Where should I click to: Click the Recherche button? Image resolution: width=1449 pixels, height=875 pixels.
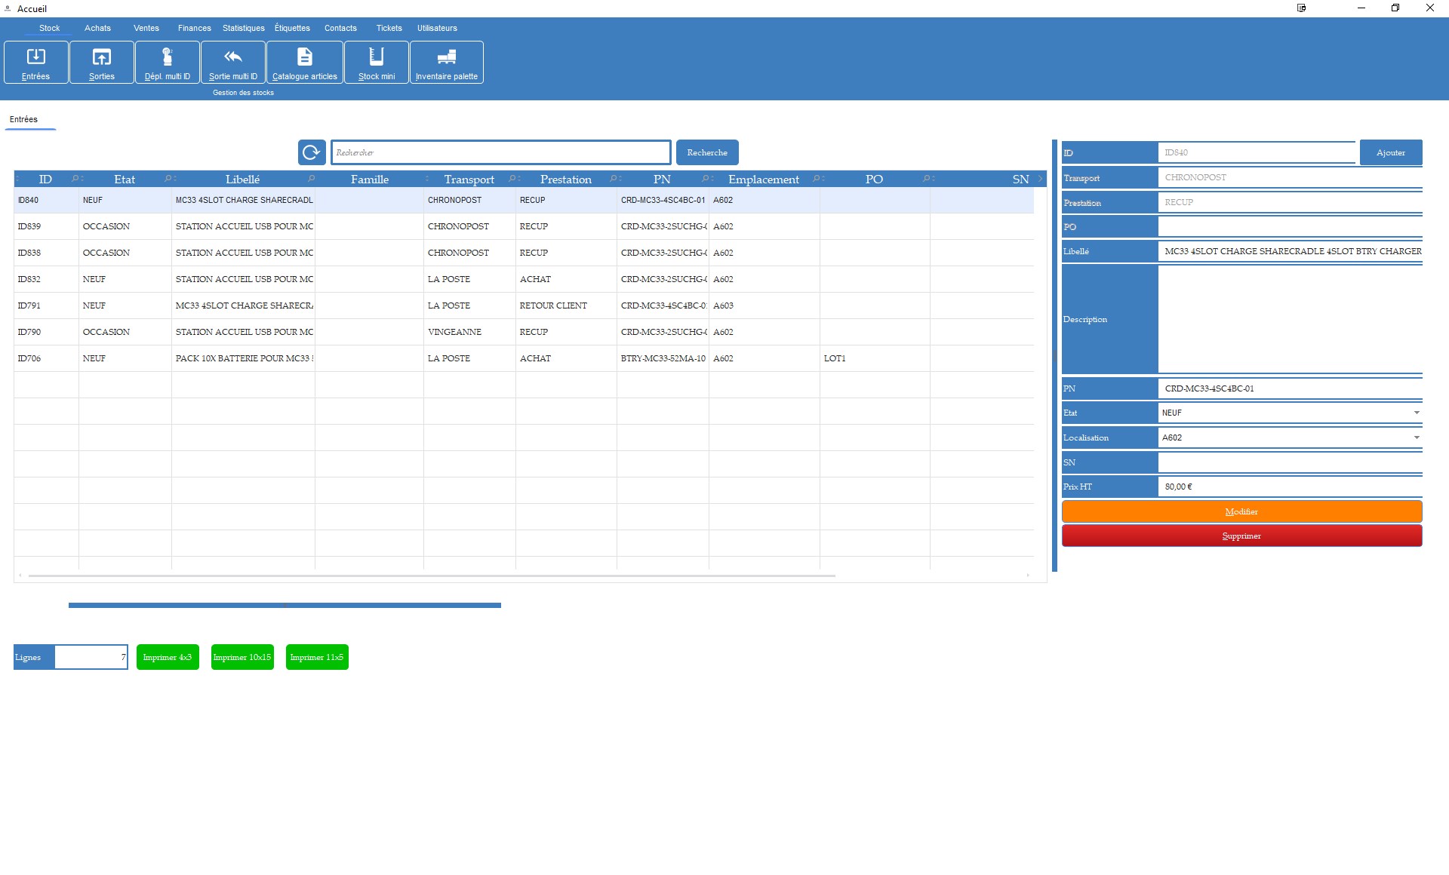pyautogui.click(x=707, y=152)
